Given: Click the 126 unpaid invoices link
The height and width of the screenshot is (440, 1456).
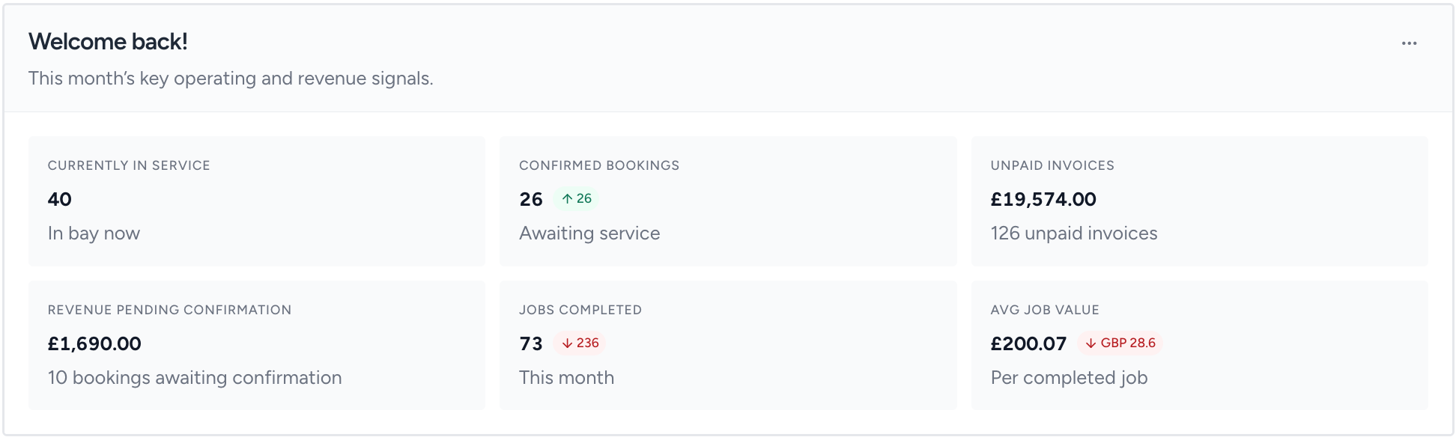Looking at the screenshot, I should (x=1074, y=233).
